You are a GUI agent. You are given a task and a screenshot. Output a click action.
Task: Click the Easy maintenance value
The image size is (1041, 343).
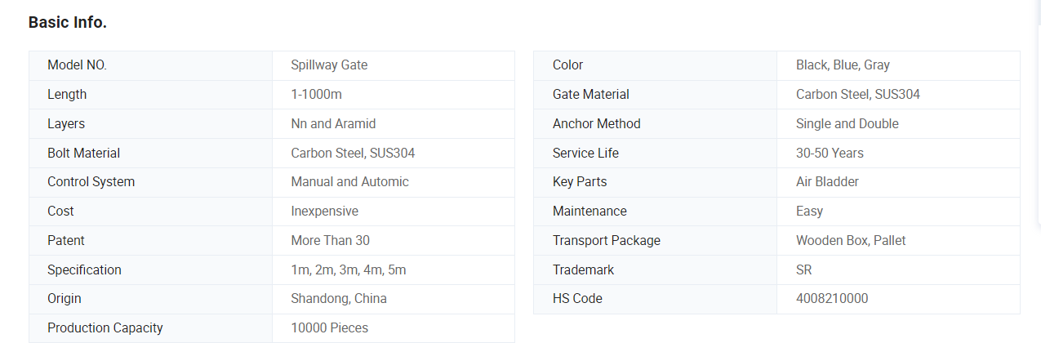(809, 212)
